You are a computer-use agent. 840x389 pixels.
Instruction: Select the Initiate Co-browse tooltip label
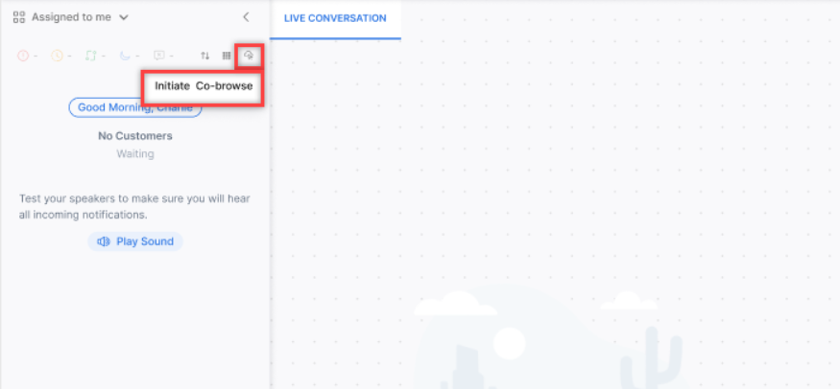[x=204, y=86]
